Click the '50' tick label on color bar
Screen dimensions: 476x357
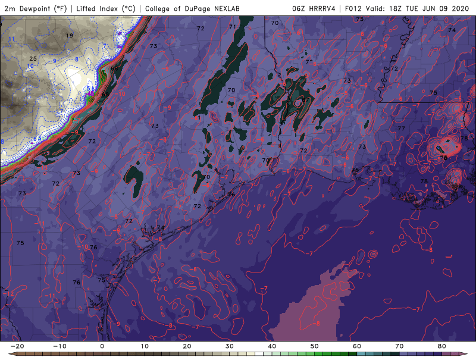pyautogui.click(x=315, y=346)
